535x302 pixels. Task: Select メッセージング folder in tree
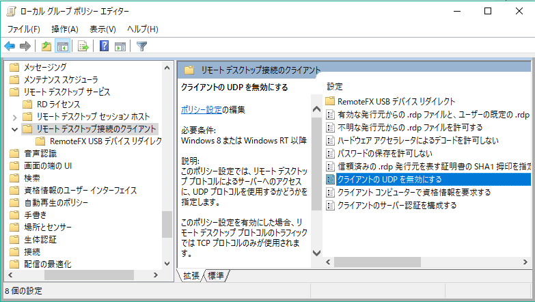point(44,67)
